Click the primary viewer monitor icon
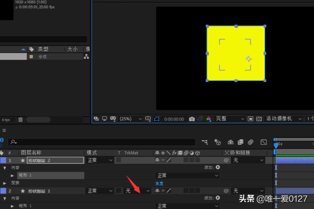The image size is (314, 209). [x=104, y=119]
